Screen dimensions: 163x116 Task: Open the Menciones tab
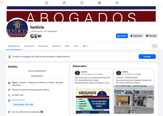(43, 46)
